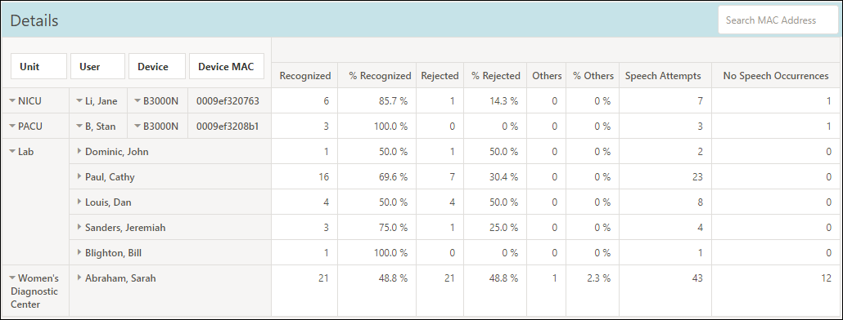Expand user Blighton, Bill
The height and width of the screenshot is (320, 843).
(79, 252)
